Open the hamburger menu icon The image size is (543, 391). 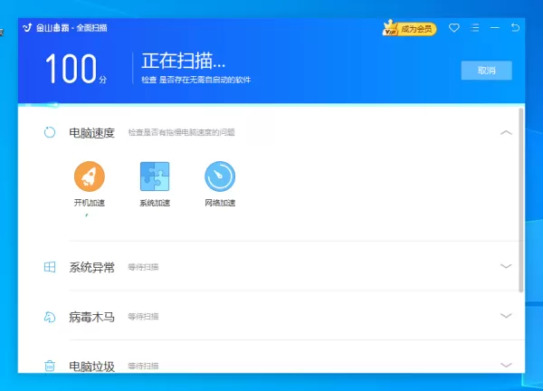point(475,28)
